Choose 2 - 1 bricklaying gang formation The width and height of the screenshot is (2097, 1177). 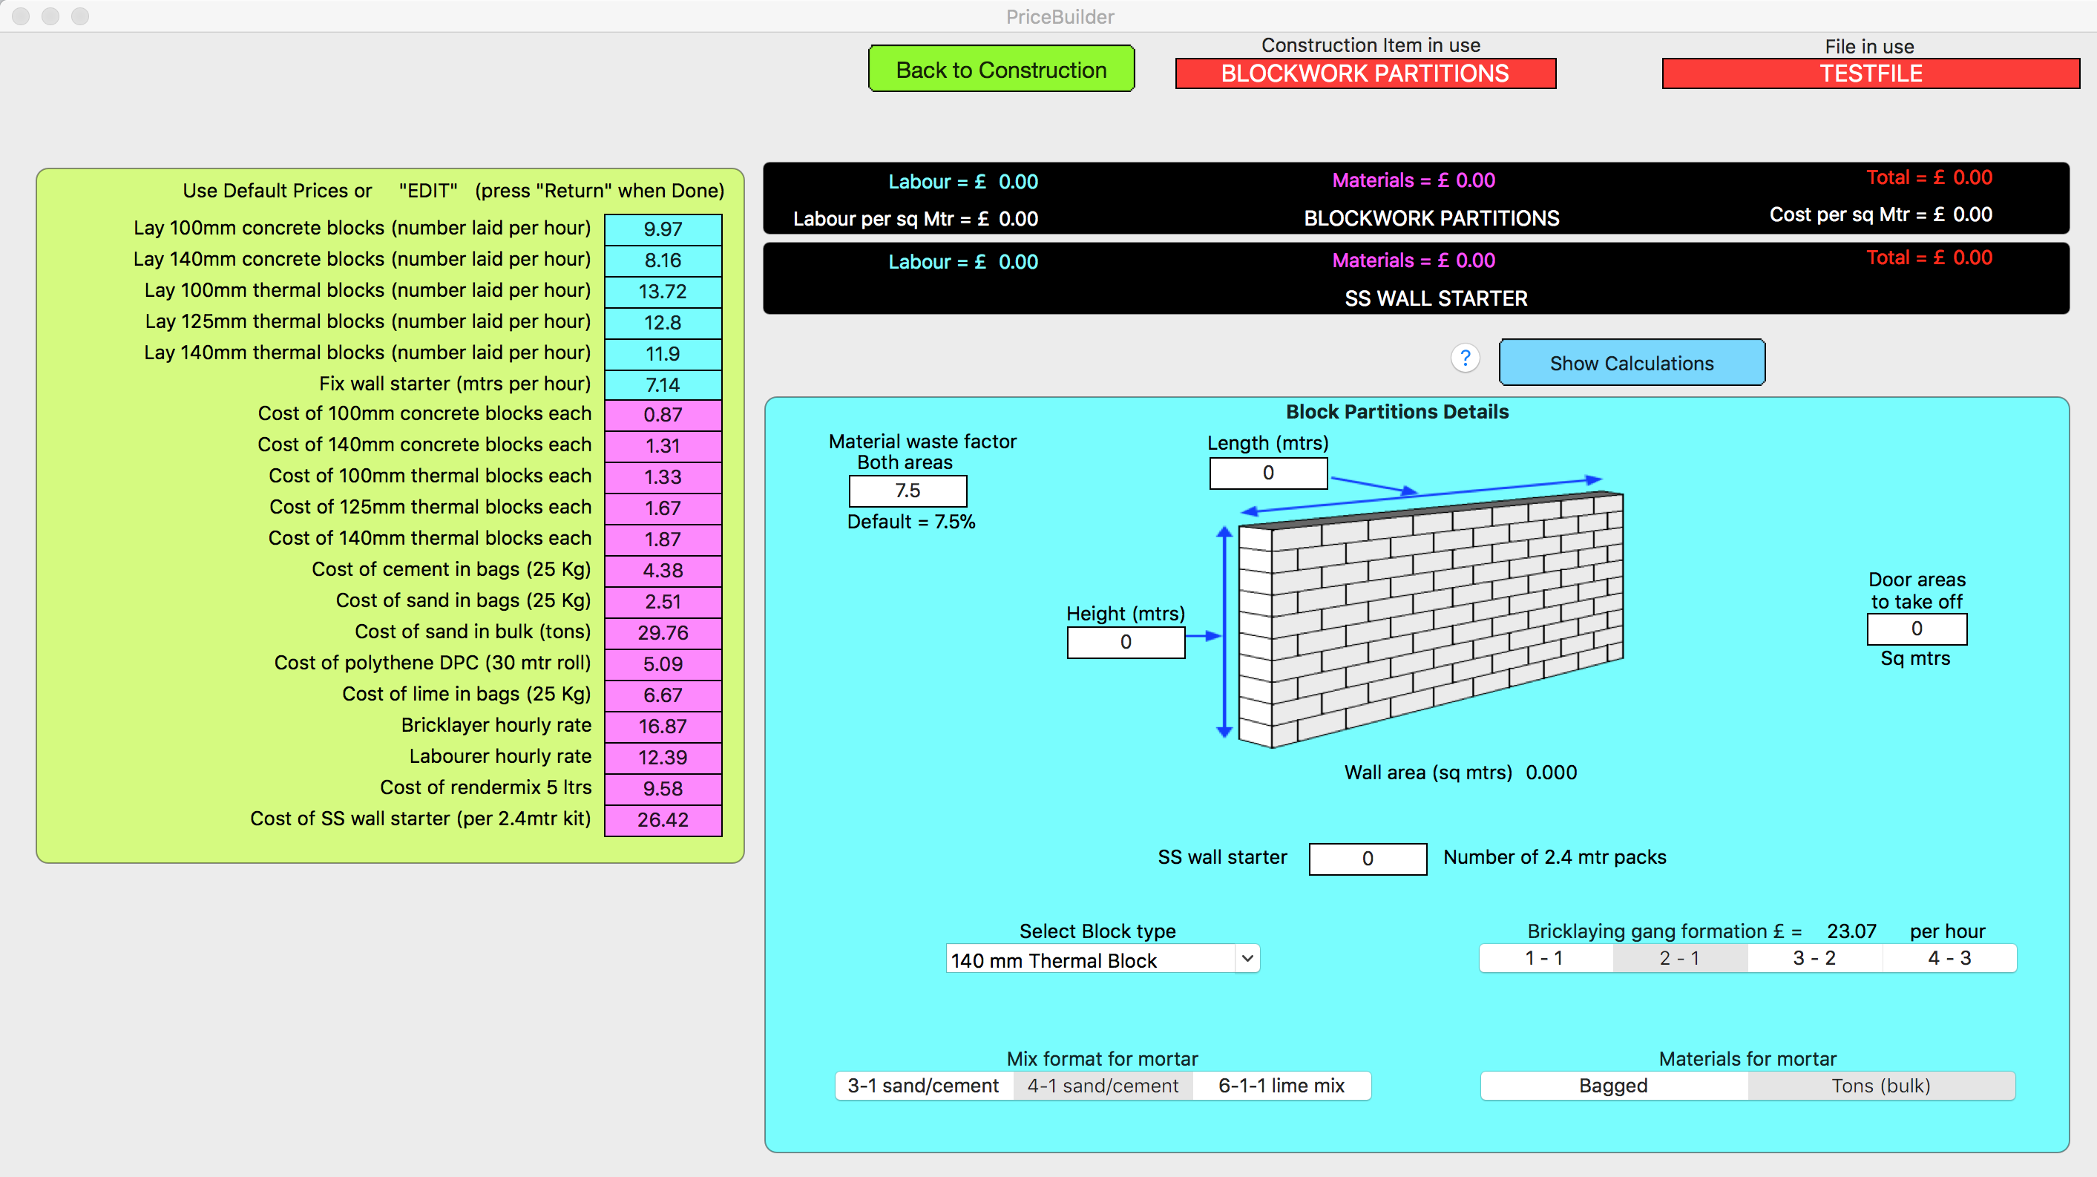click(1679, 958)
